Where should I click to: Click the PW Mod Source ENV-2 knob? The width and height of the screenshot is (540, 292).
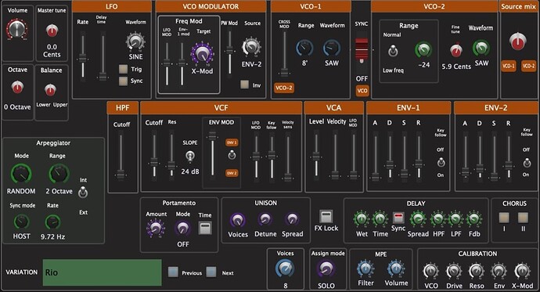coord(251,48)
